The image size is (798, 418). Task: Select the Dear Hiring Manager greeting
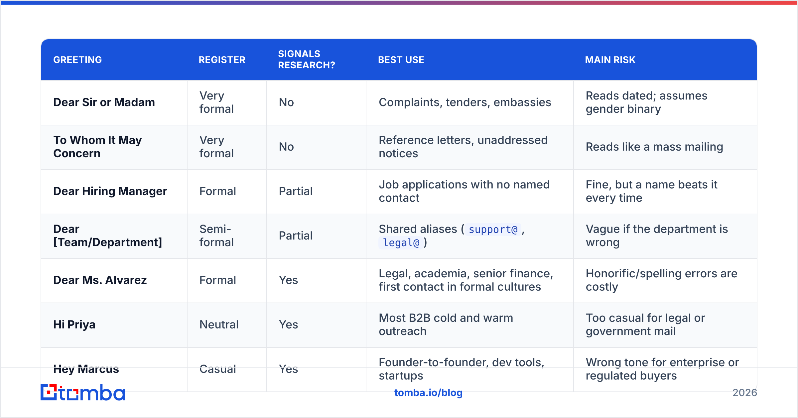click(110, 191)
